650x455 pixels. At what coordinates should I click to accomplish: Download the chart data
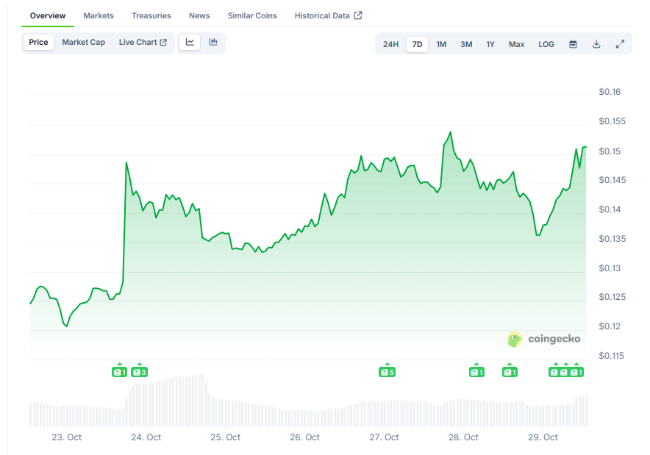coord(596,44)
